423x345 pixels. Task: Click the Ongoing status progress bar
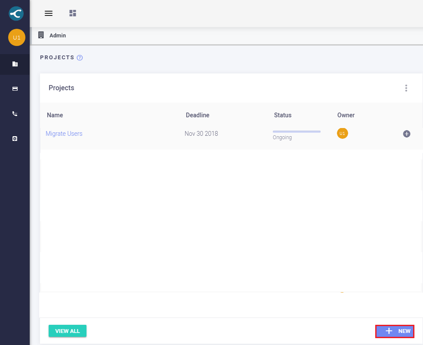click(x=296, y=131)
